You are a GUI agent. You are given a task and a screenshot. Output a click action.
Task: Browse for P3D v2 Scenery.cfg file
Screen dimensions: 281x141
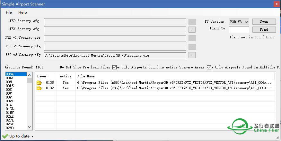coord(192,47)
